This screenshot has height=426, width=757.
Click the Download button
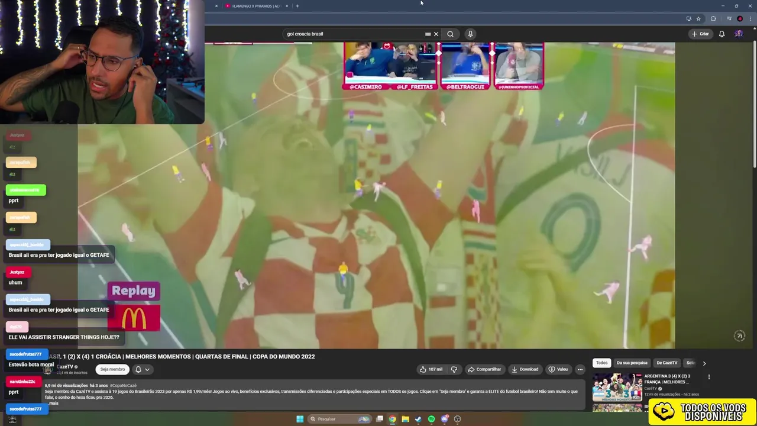[525, 369]
